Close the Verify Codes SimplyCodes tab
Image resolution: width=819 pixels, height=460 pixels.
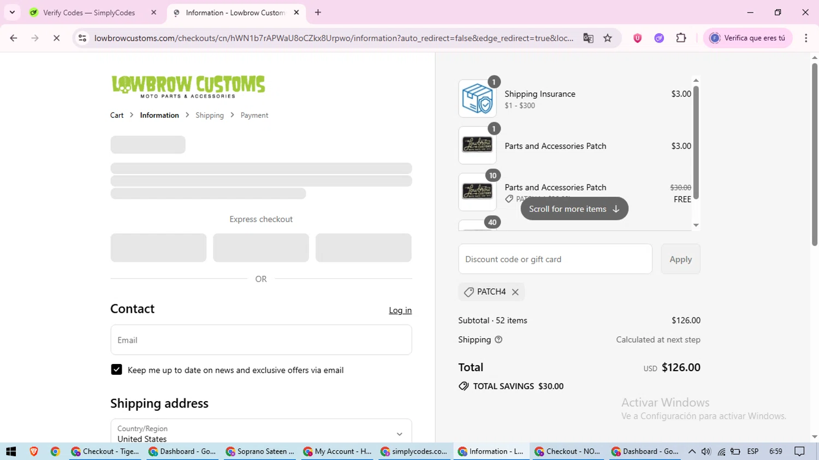point(154,13)
